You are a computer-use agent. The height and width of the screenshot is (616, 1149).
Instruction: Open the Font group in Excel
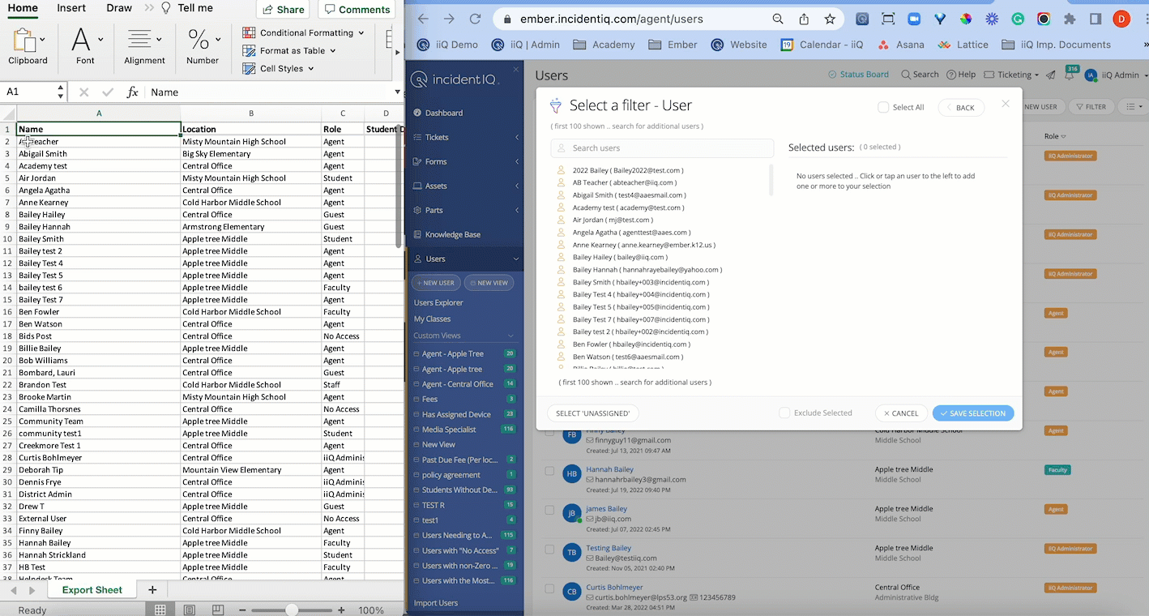point(86,46)
